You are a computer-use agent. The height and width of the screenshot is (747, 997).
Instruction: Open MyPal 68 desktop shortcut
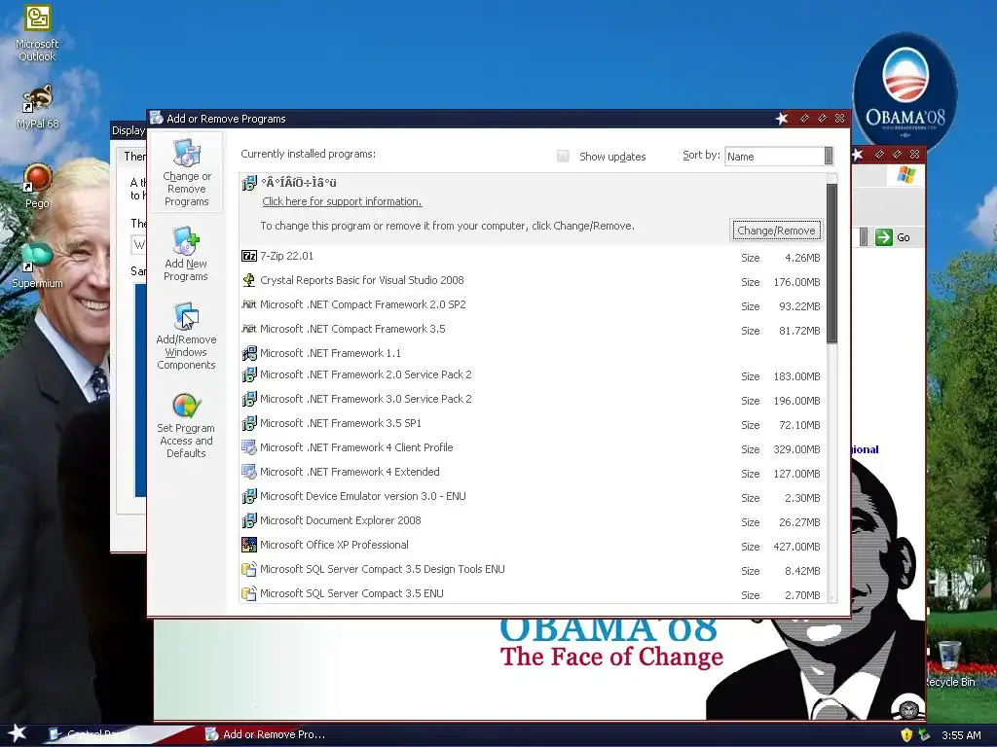click(x=38, y=107)
